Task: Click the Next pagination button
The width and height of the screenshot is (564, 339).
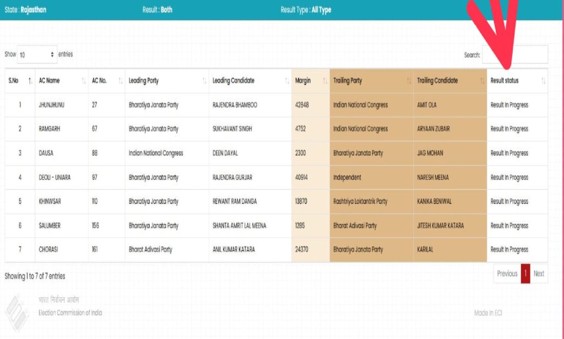Action: (539, 273)
